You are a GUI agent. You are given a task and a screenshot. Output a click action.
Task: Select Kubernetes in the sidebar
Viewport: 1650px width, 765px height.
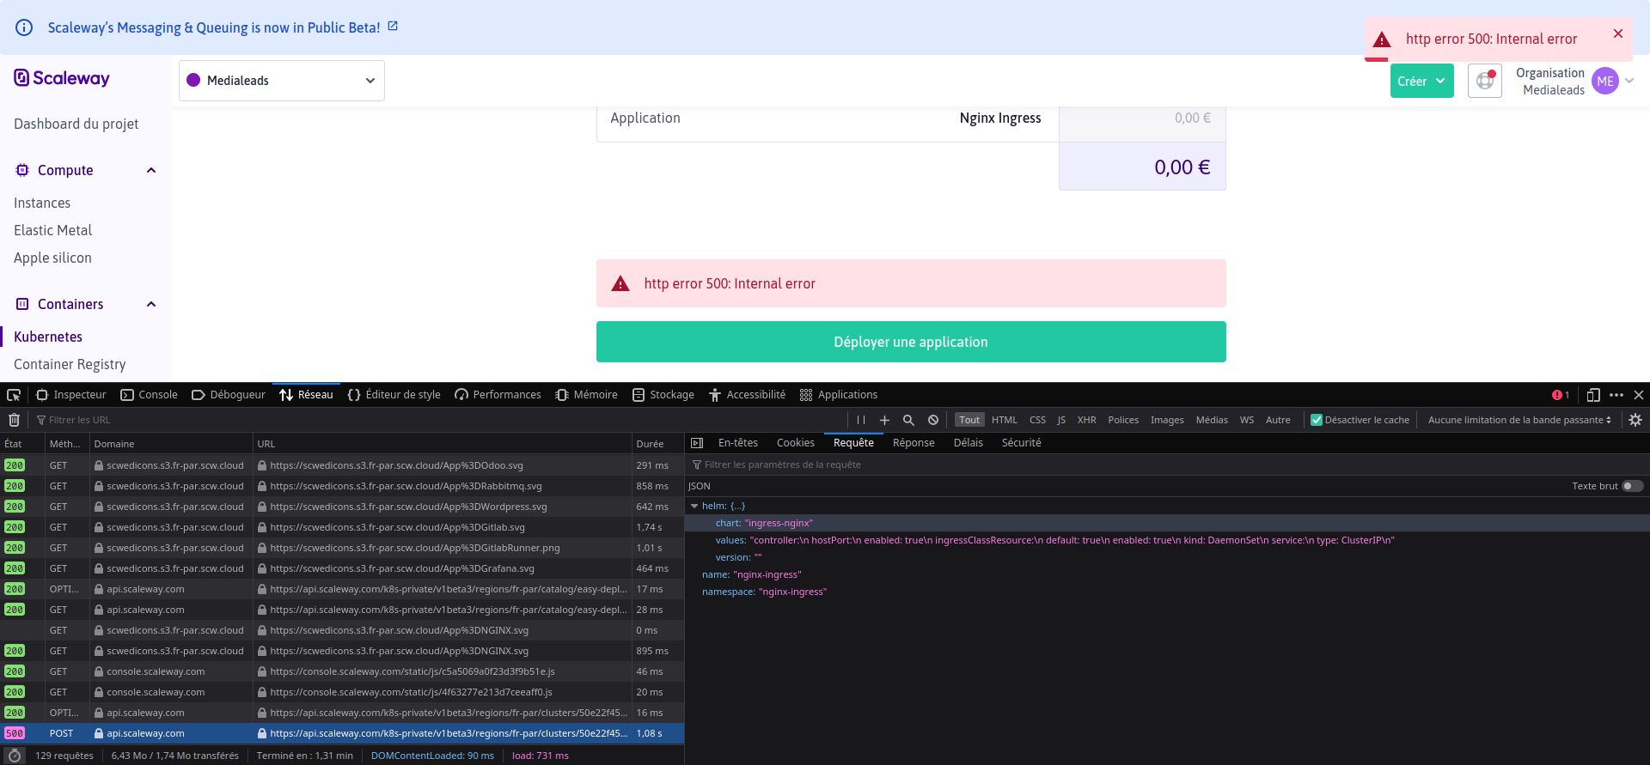click(48, 337)
